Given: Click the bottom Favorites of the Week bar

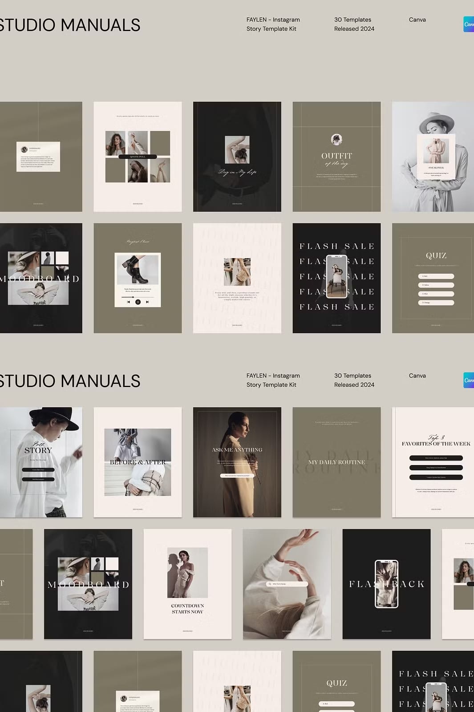Looking at the screenshot, I should point(436,477).
